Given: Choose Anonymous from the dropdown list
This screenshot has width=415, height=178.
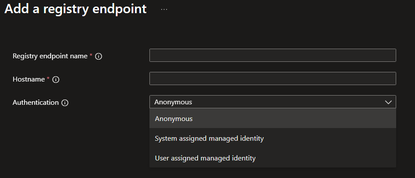Looking at the screenshot, I should pos(174,118).
